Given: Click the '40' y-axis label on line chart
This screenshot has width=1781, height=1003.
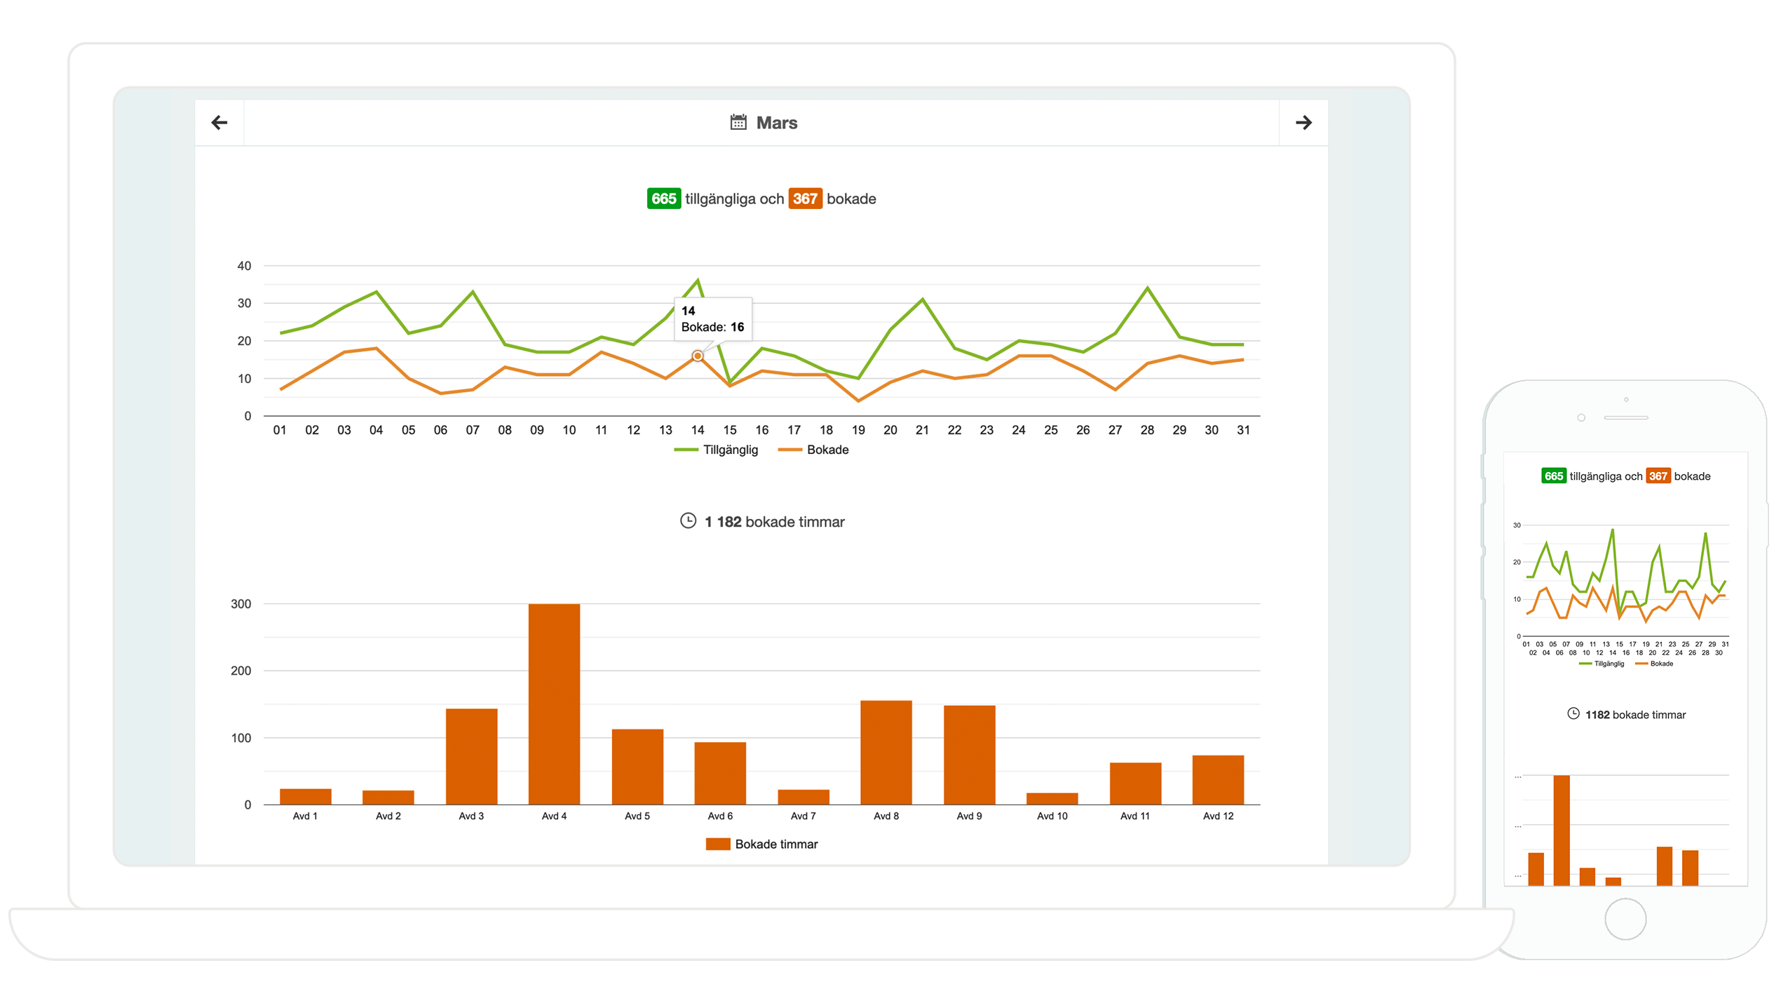Looking at the screenshot, I should [244, 266].
